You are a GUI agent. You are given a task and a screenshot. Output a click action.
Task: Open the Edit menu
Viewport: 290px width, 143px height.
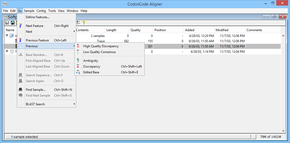[x=13, y=11]
